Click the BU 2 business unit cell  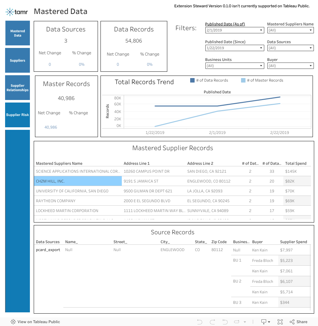(237, 281)
